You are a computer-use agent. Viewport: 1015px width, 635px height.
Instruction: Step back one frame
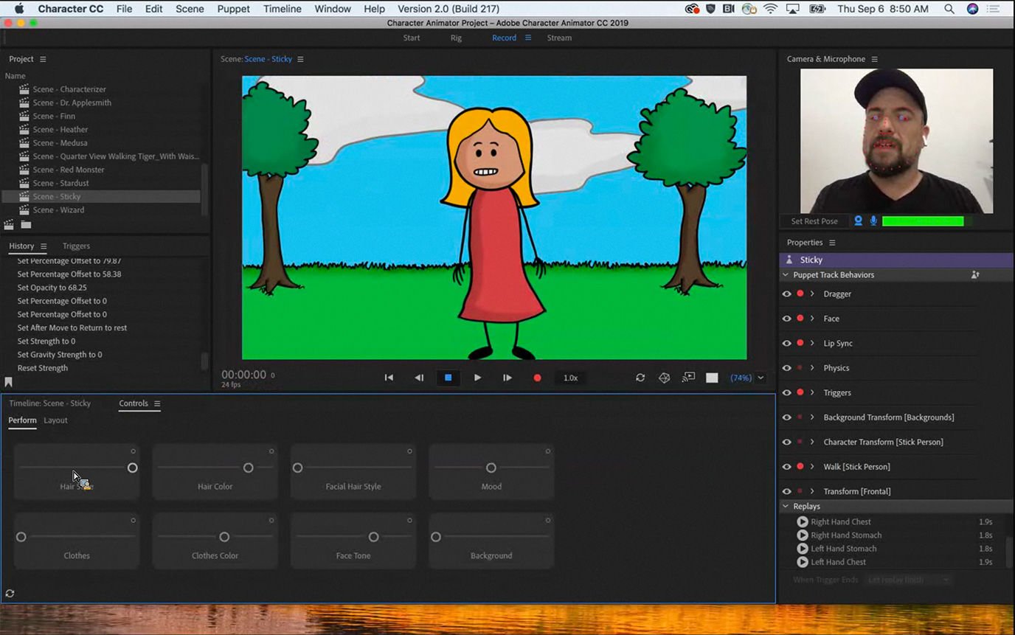419,378
